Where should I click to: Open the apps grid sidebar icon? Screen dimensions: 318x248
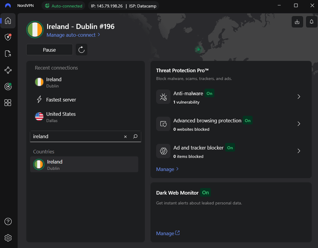click(8, 103)
